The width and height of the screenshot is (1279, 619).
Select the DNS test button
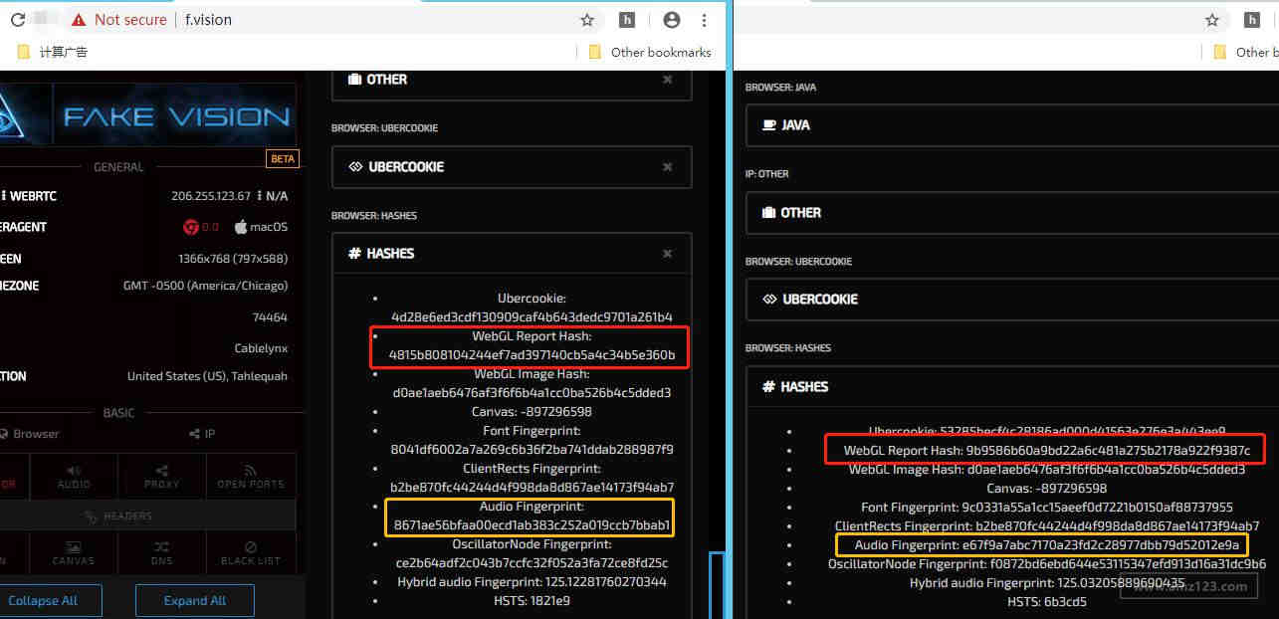click(x=162, y=553)
